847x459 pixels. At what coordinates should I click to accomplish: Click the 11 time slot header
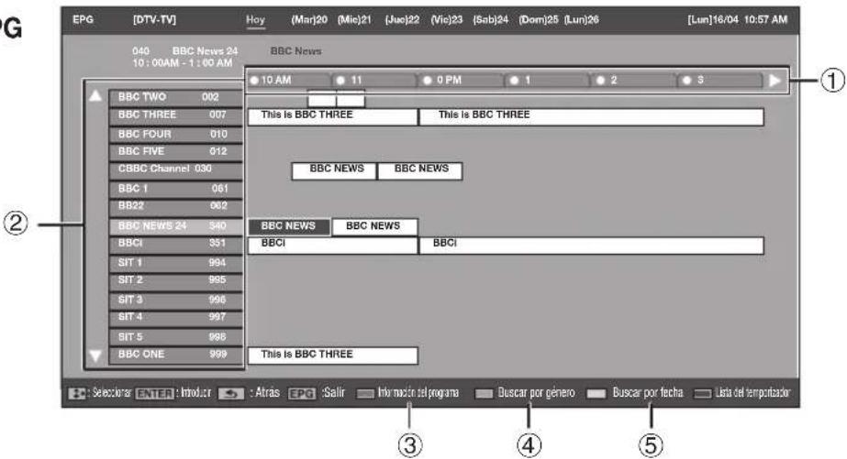(375, 81)
